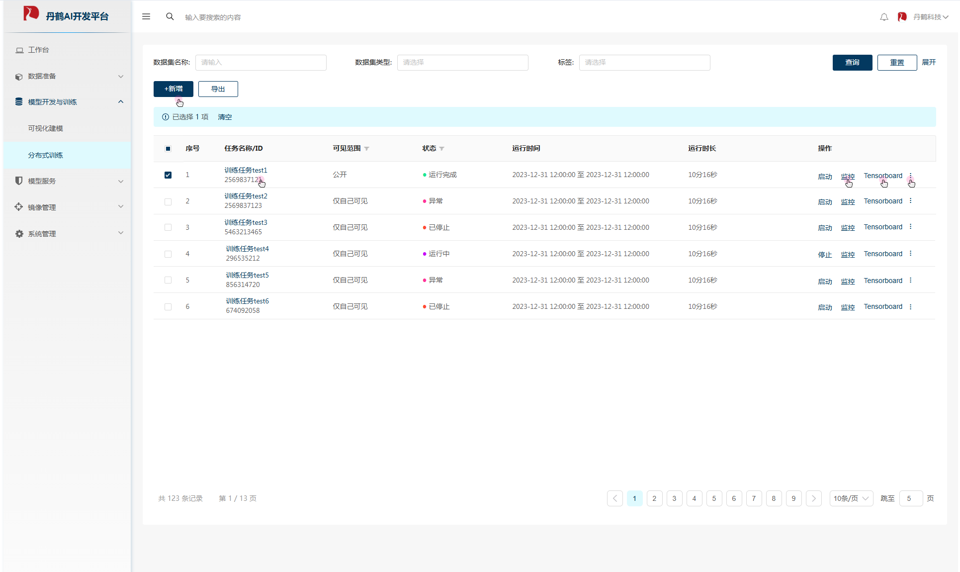Image resolution: width=960 pixels, height=572 pixels.
Task: Open Tensorboard for 训练任务test5
Action: pos(883,281)
